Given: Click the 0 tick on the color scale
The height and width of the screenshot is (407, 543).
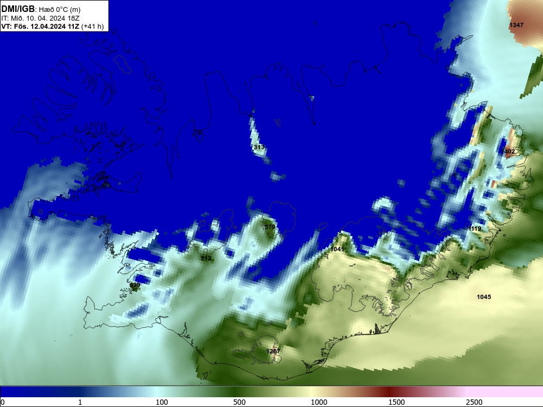Looking at the screenshot, I should click(x=3, y=402).
